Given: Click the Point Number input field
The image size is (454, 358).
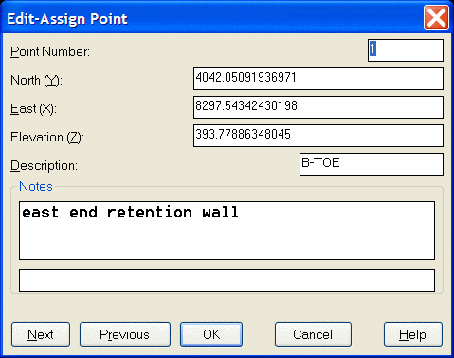Looking at the screenshot, I should pyautogui.click(x=406, y=50).
